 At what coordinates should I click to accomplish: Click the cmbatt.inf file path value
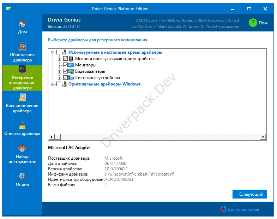point(139,174)
